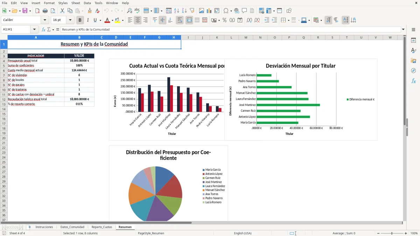Toggle Align Right
Screen dimensions: 420x236
click(x=145, y=20)
